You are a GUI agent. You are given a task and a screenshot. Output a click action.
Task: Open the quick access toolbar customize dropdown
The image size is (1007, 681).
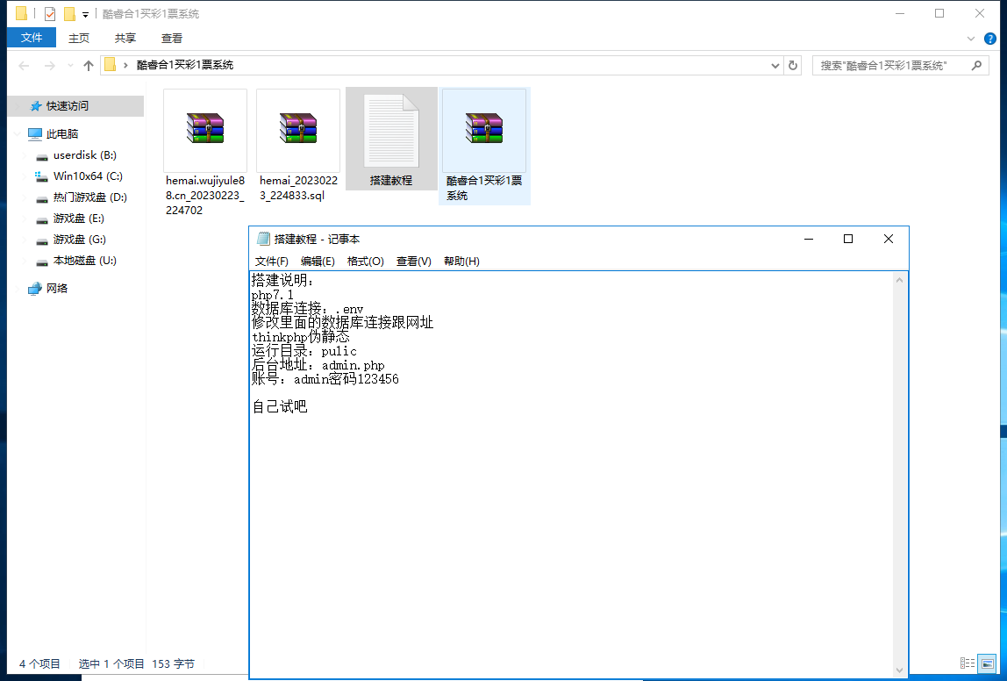point(85,15)
